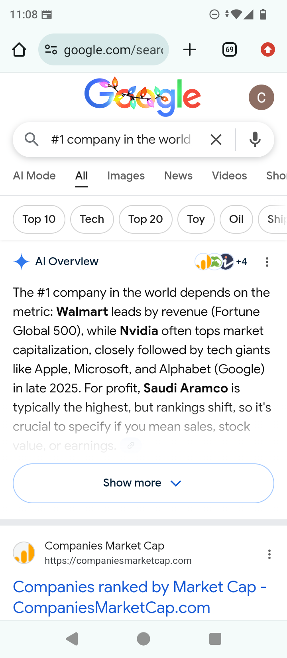The image size is (287, 658).
Task: Open AI Overview three-dot options menu
Action: click(x=267, y=262)
